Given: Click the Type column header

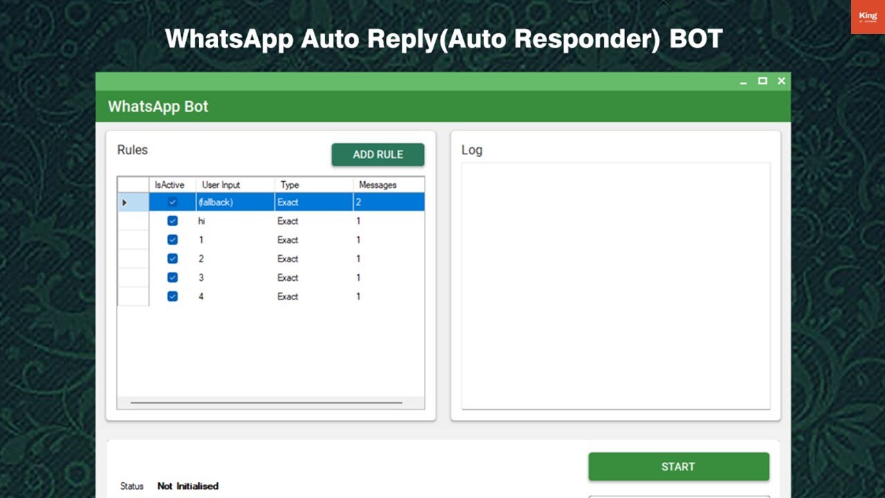Looking at the screenshot, I should point(313,185).
